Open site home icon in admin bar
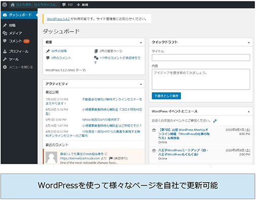 pos(13,5)
